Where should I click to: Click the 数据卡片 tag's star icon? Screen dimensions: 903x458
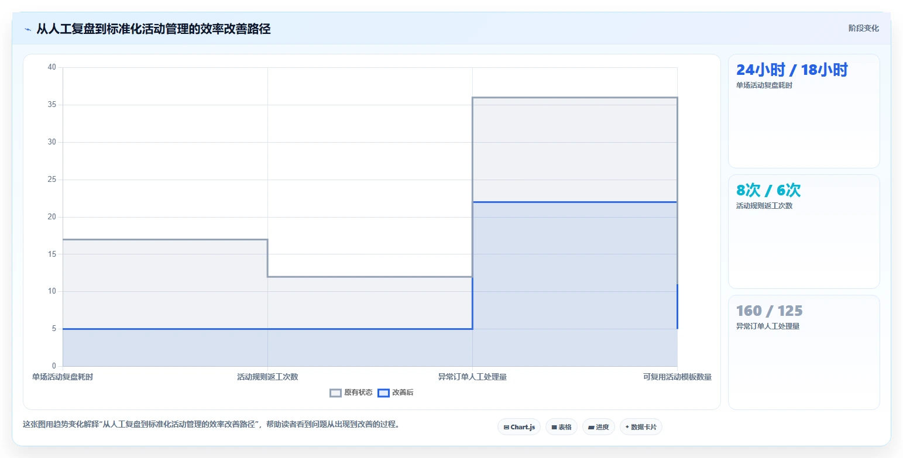pos(627,427)
